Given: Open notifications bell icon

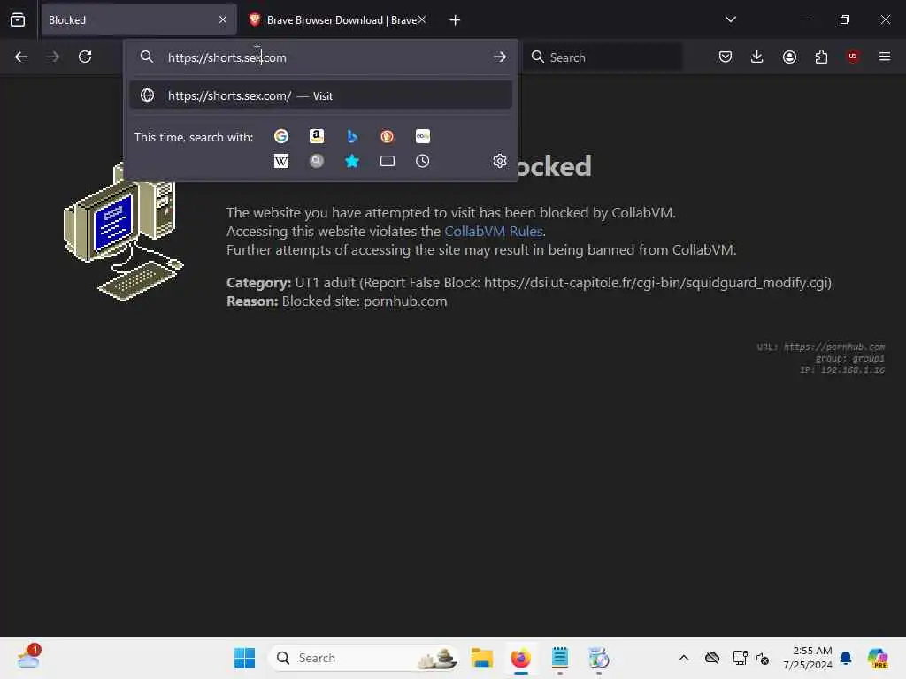Looking at the screenshot, I should coord(846,658).
